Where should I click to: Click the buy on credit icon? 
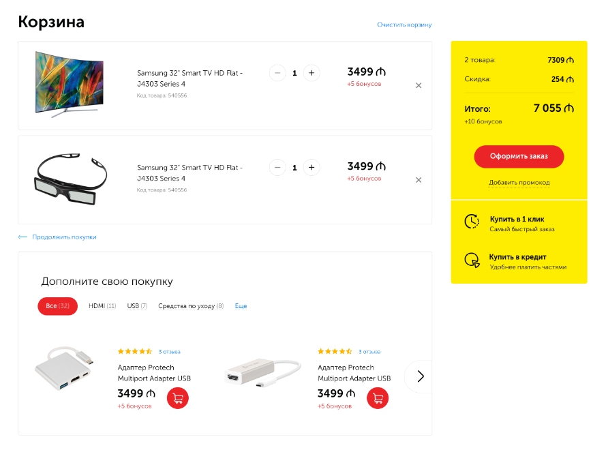click(x=472, y=260)
